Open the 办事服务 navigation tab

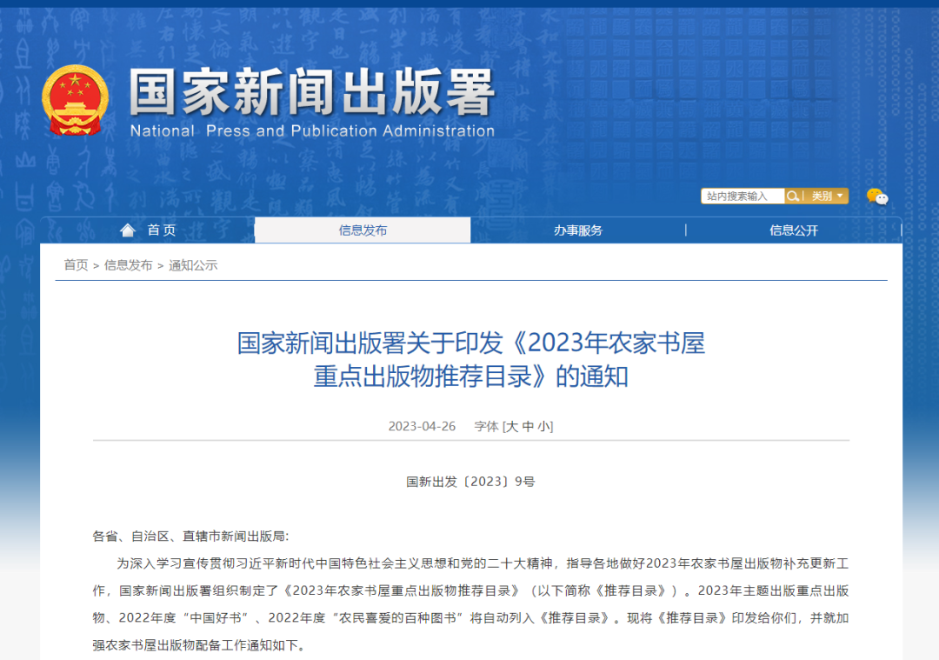tap(578, 230)
